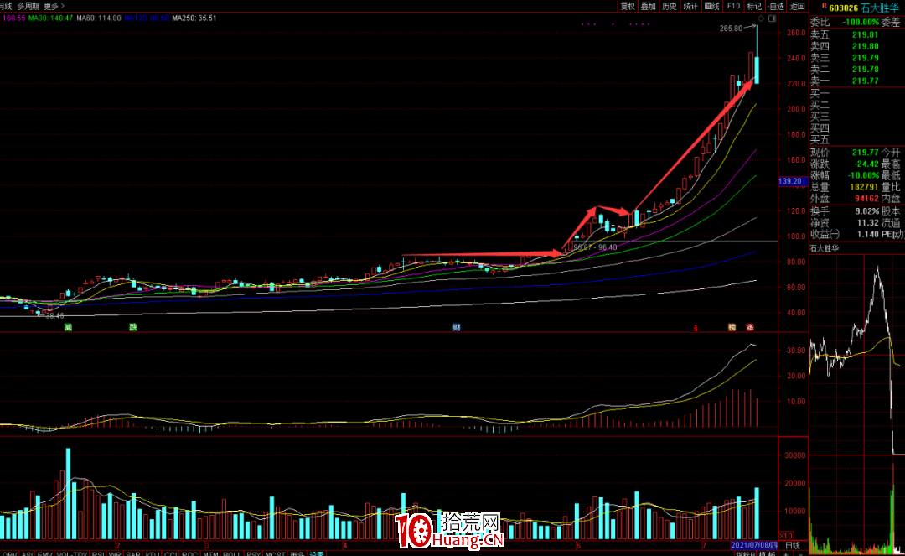
Task: Click the red S marker under chart
Action: [696, 327]
